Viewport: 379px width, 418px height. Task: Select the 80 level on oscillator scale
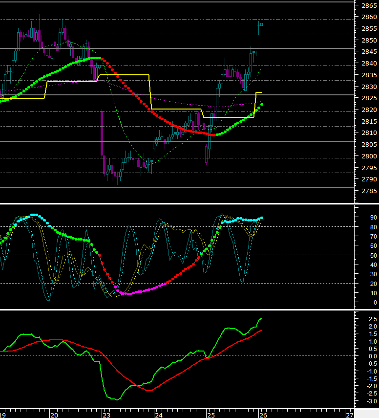tap(374, 227)
